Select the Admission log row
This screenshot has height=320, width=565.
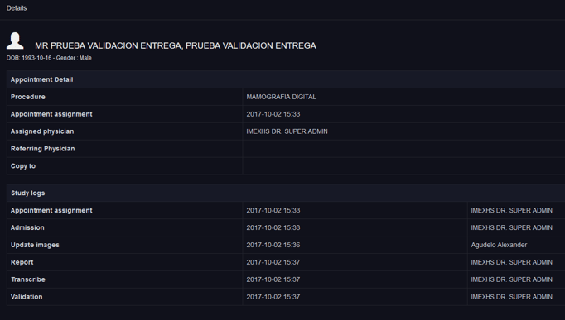(286, 227)
